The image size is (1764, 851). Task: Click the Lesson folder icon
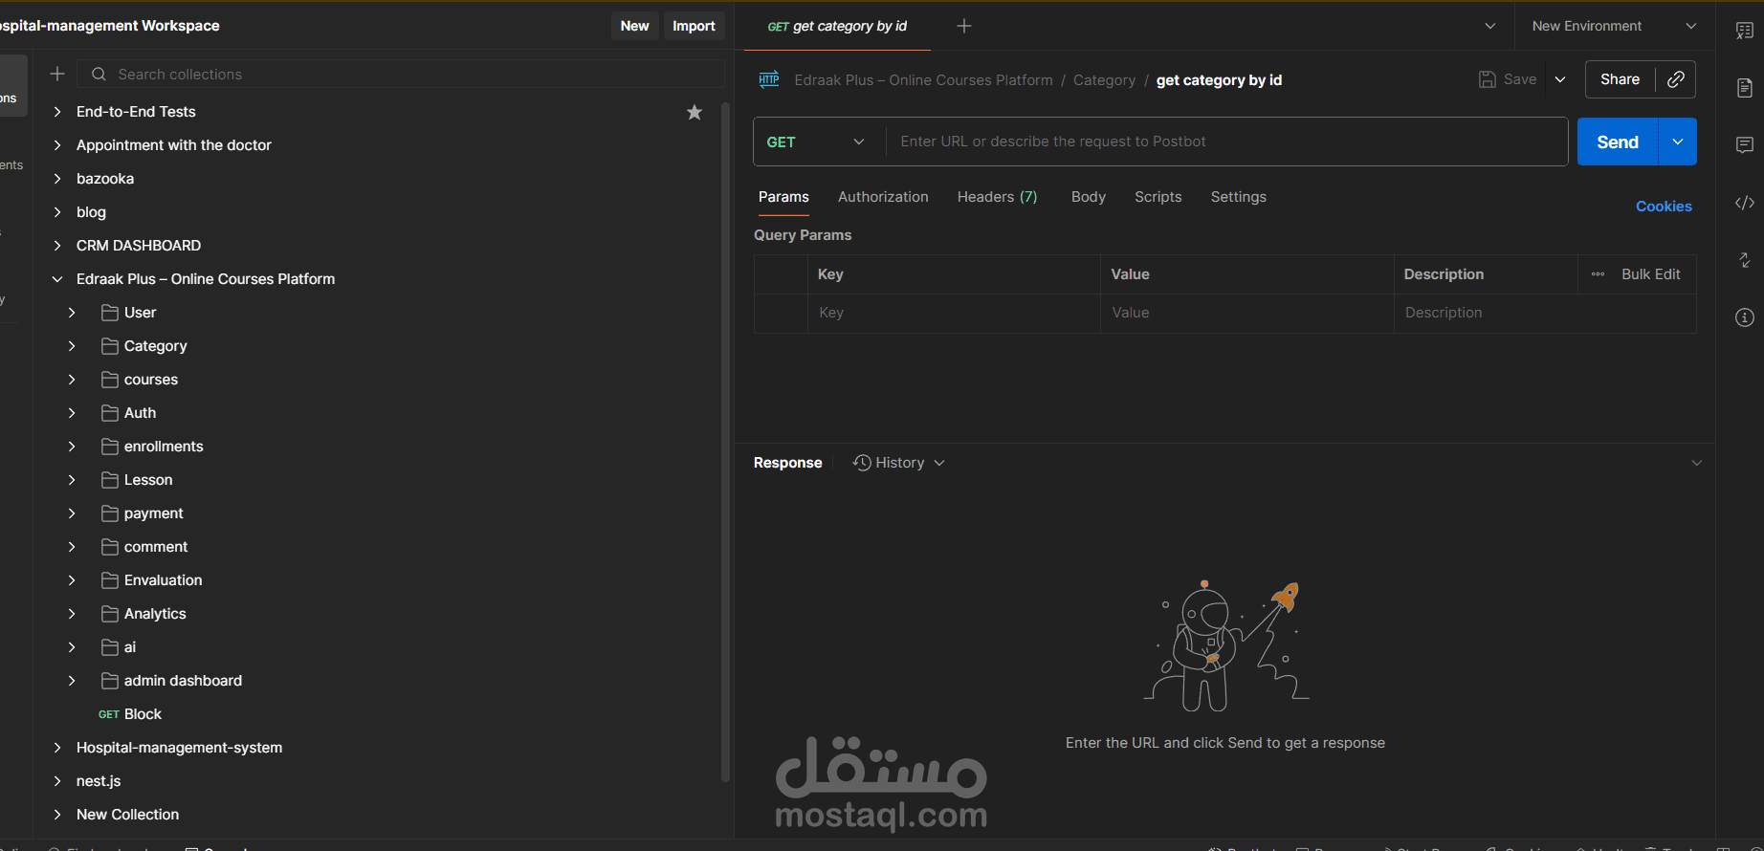tap(110, 480)
